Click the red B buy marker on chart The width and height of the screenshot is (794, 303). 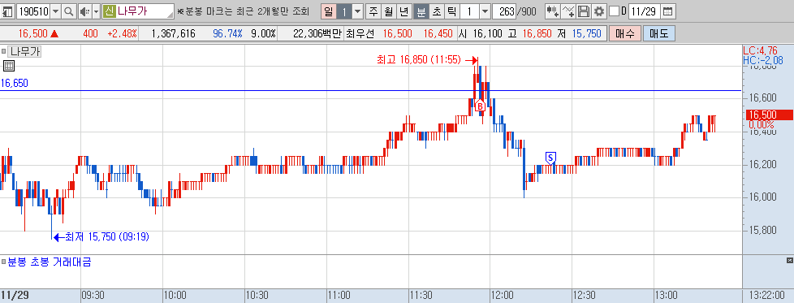tap(480, 106)
